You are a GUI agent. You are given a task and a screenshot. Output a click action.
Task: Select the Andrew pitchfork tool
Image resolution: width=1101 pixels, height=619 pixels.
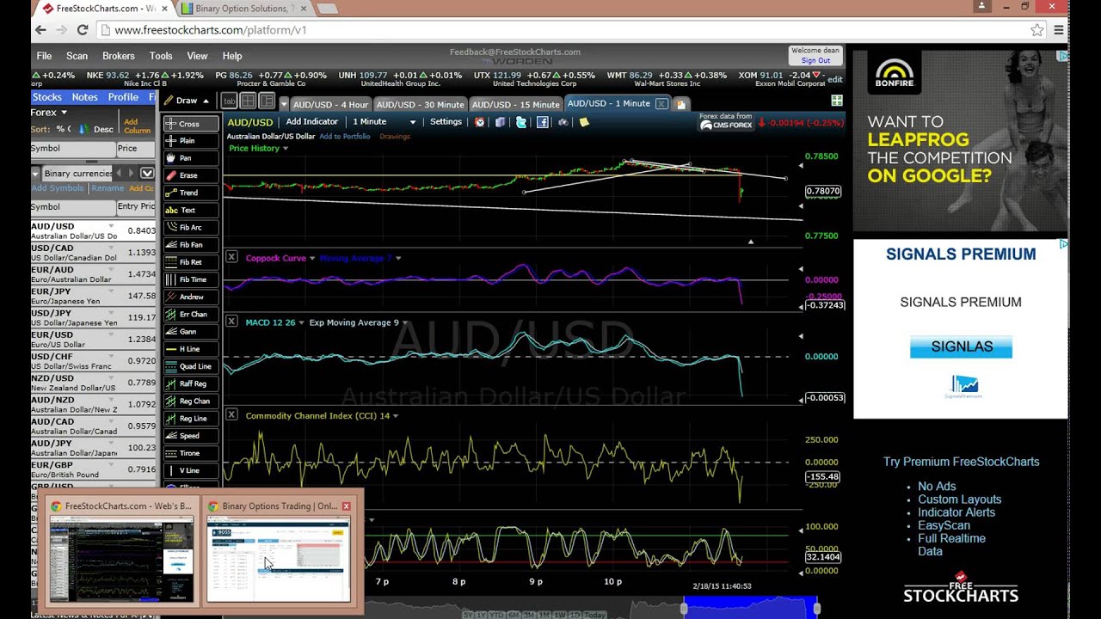click(190, 297)
